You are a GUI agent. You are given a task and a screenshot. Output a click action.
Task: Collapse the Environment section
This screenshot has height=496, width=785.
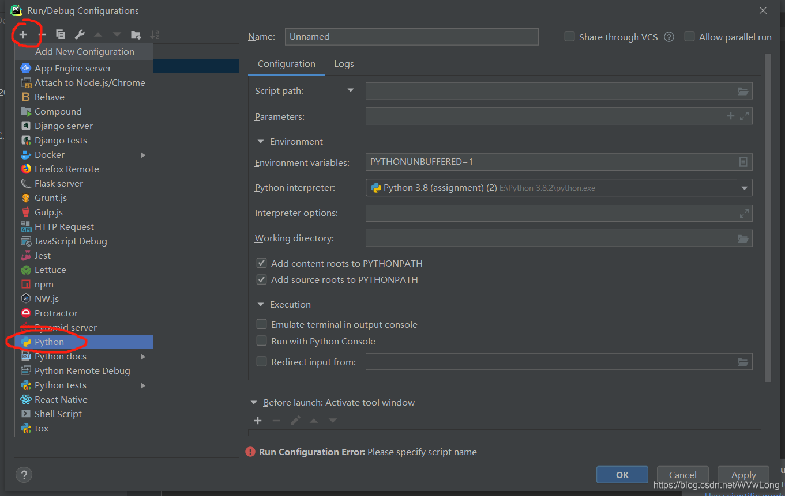pyautogui.click(x=260, y=142)
